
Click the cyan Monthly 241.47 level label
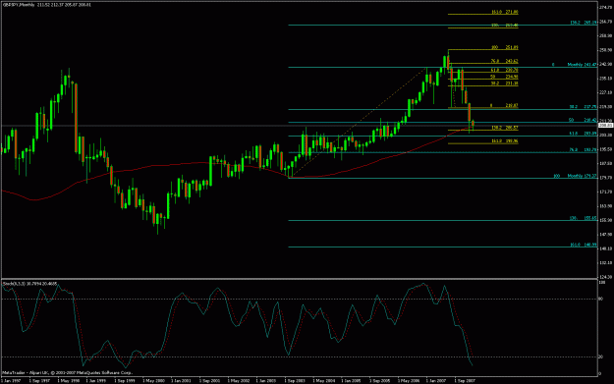582,65
